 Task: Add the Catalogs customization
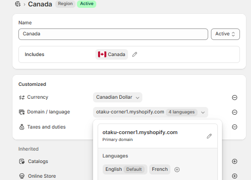(x=234, y=161)
